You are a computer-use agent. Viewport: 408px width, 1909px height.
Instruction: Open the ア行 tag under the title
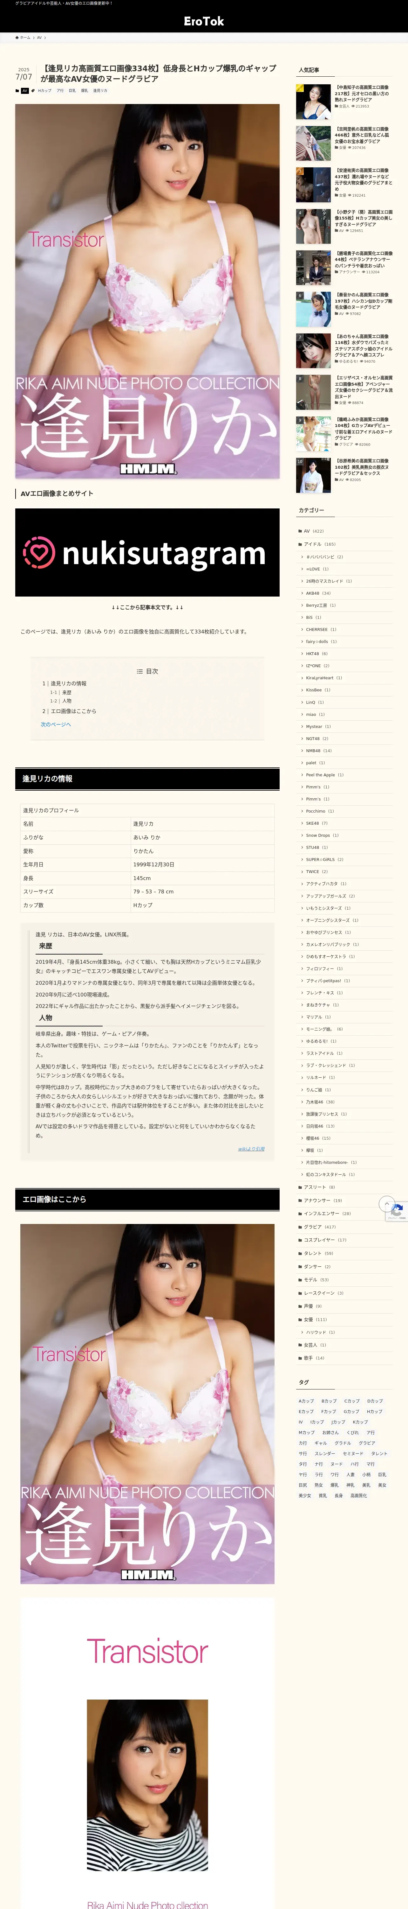pyautogui.click(x=60, y=90)
